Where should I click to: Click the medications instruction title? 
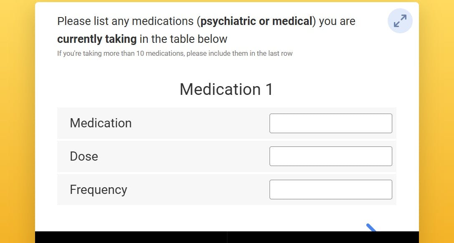point(206,21)
